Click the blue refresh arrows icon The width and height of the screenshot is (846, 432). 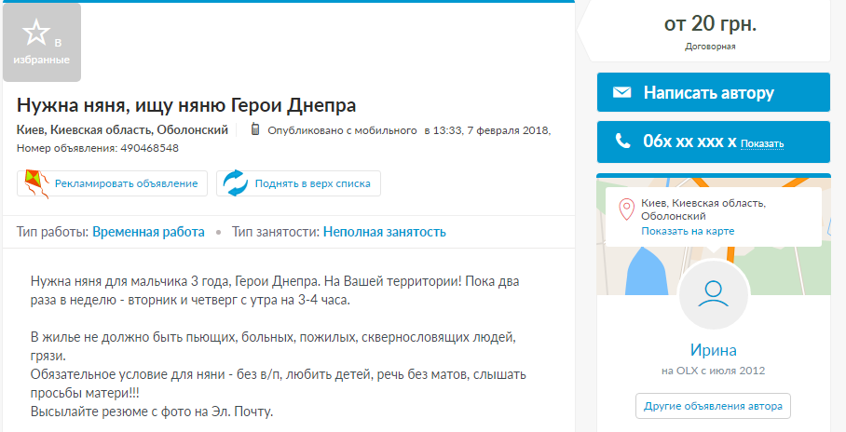[x=235, y=183]
